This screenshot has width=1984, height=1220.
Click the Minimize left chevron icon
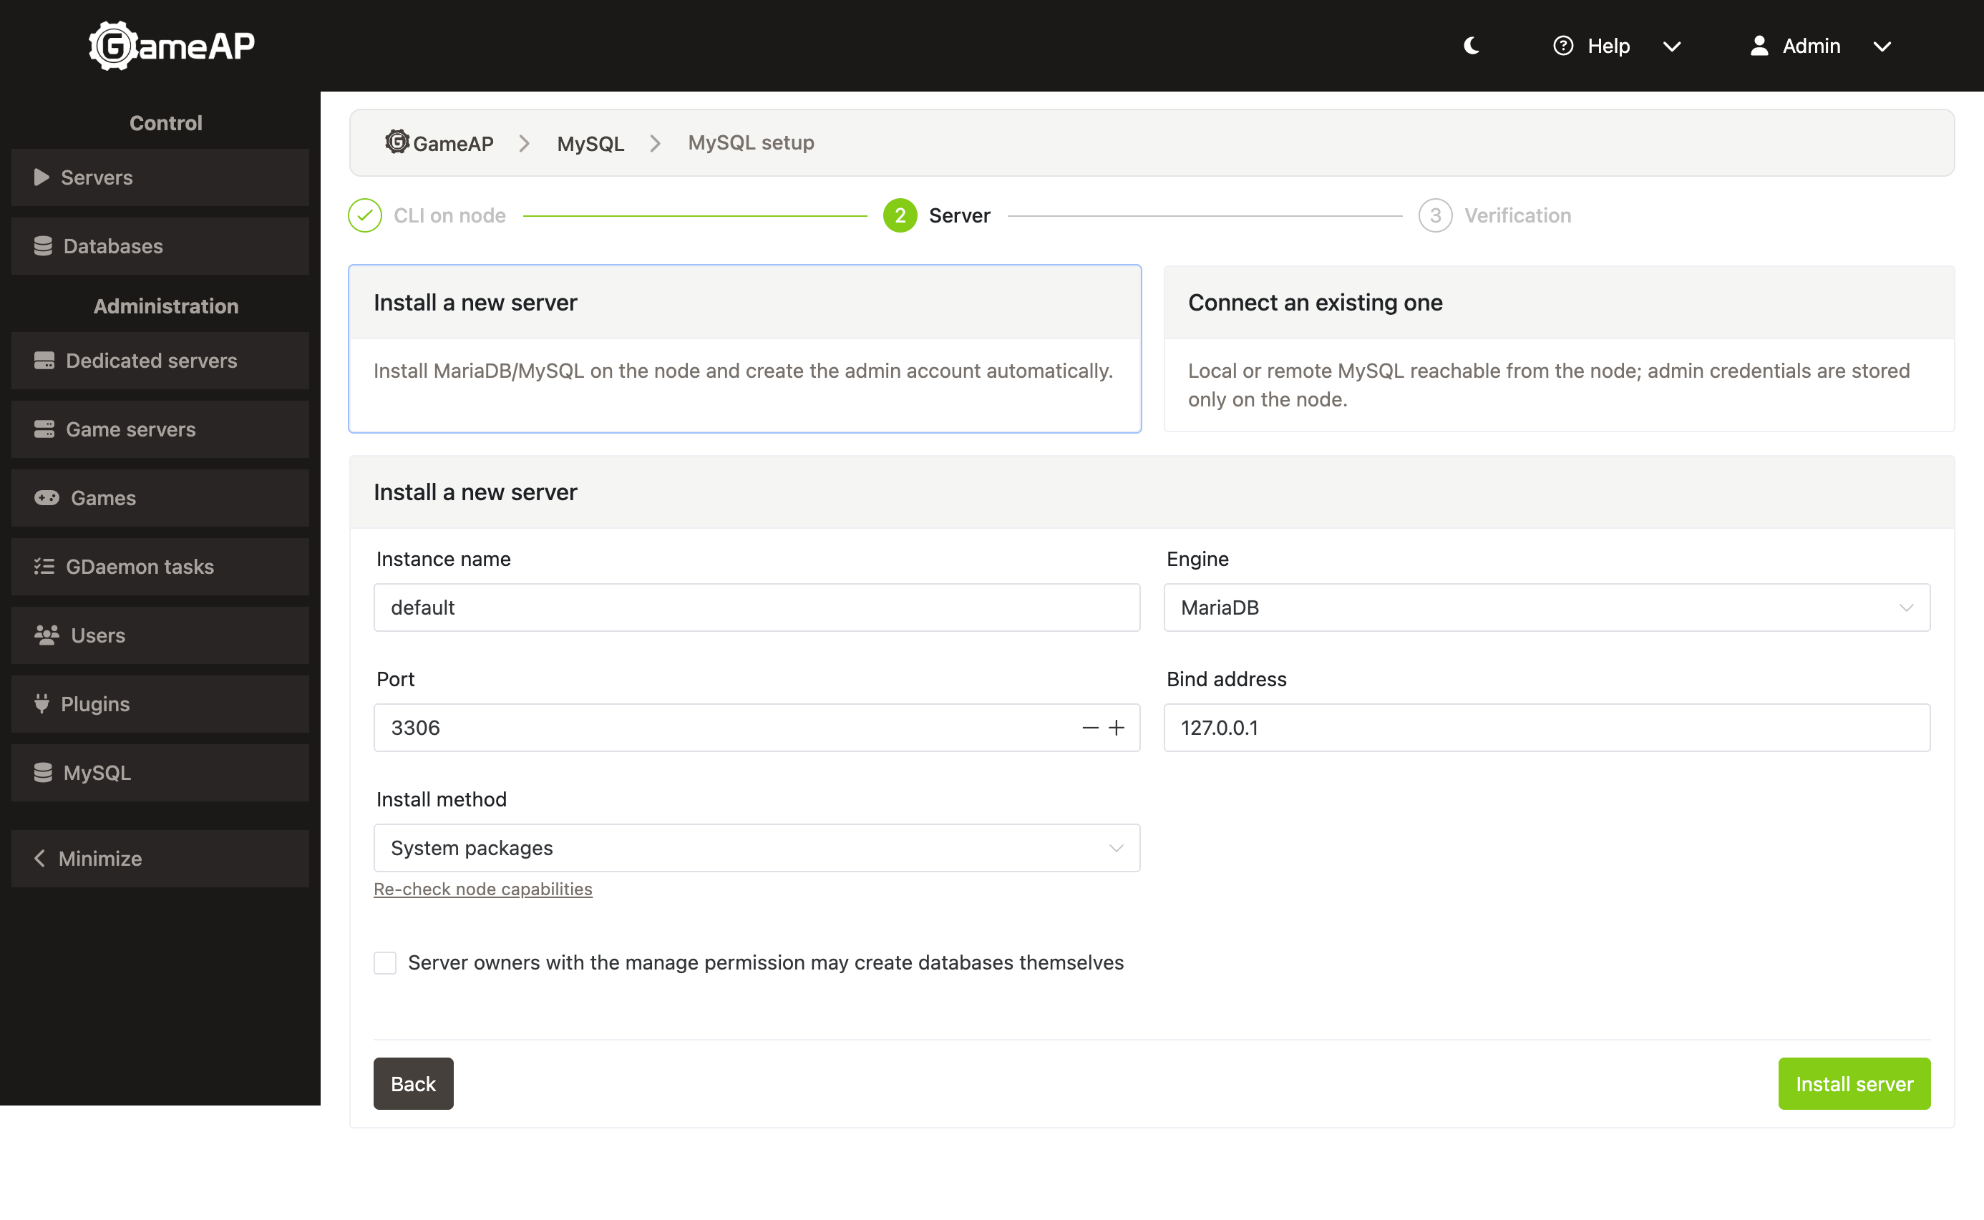click(x=39, y=858)
